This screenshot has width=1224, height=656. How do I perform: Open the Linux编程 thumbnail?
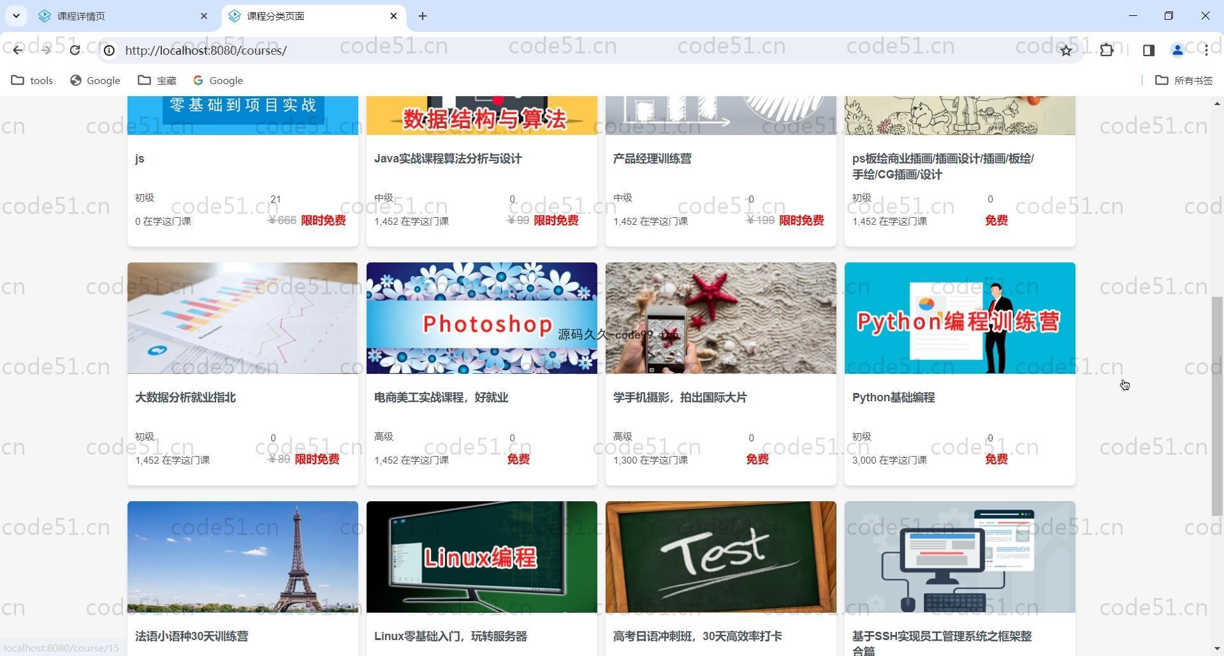point(482,557)
